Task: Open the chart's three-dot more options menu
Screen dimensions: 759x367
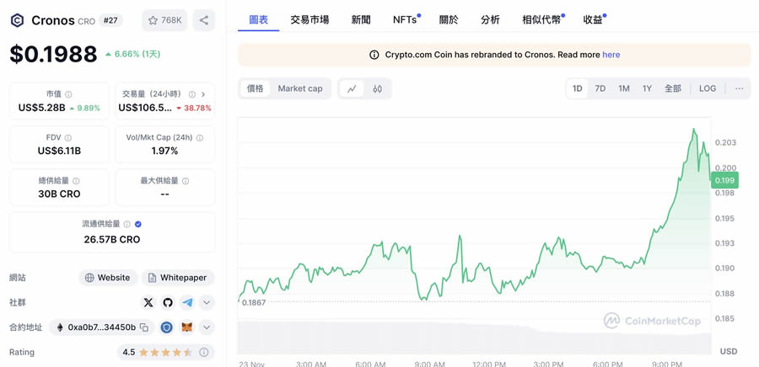Action: coord(739,88)
